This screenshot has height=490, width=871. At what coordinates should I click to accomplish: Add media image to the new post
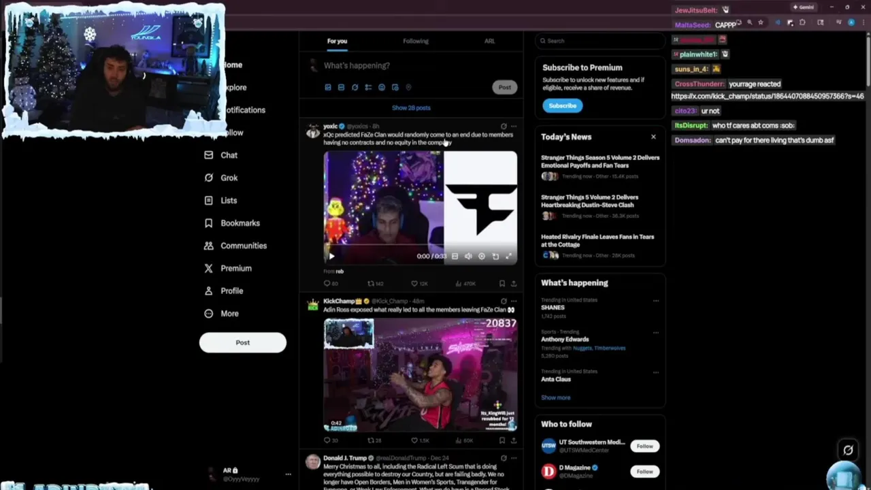click(328, 87)
